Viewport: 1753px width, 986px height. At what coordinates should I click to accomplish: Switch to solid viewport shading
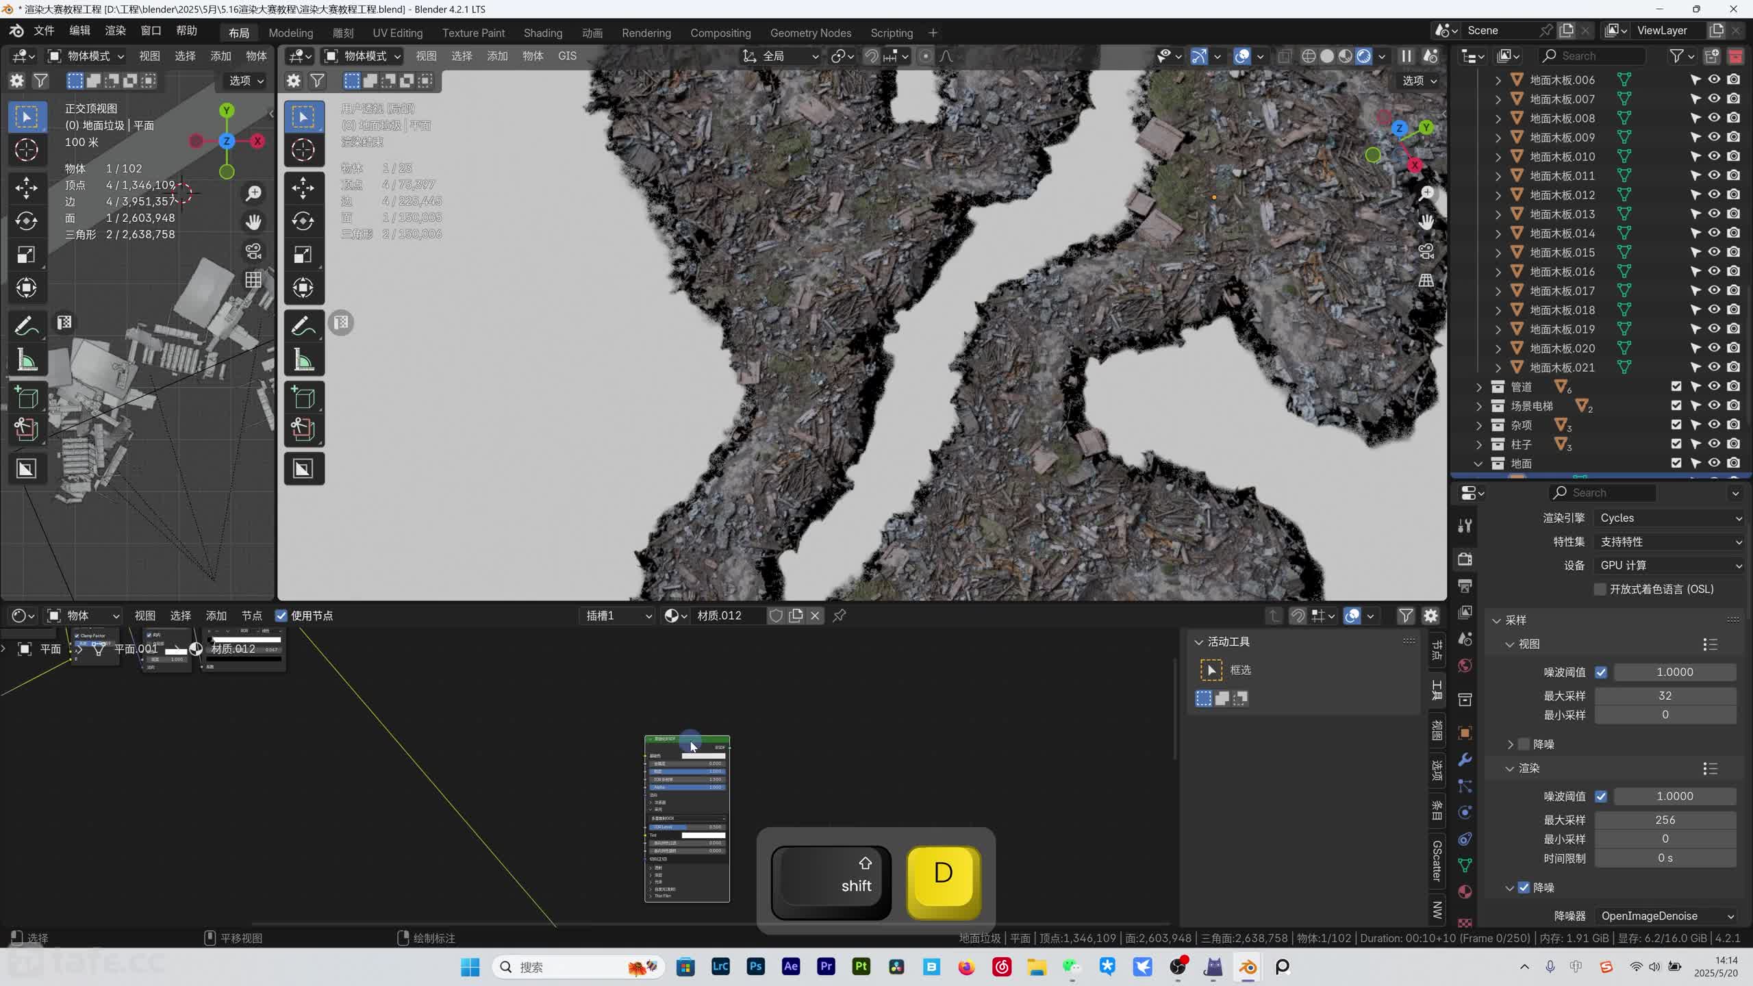(x=1327, y=56)
